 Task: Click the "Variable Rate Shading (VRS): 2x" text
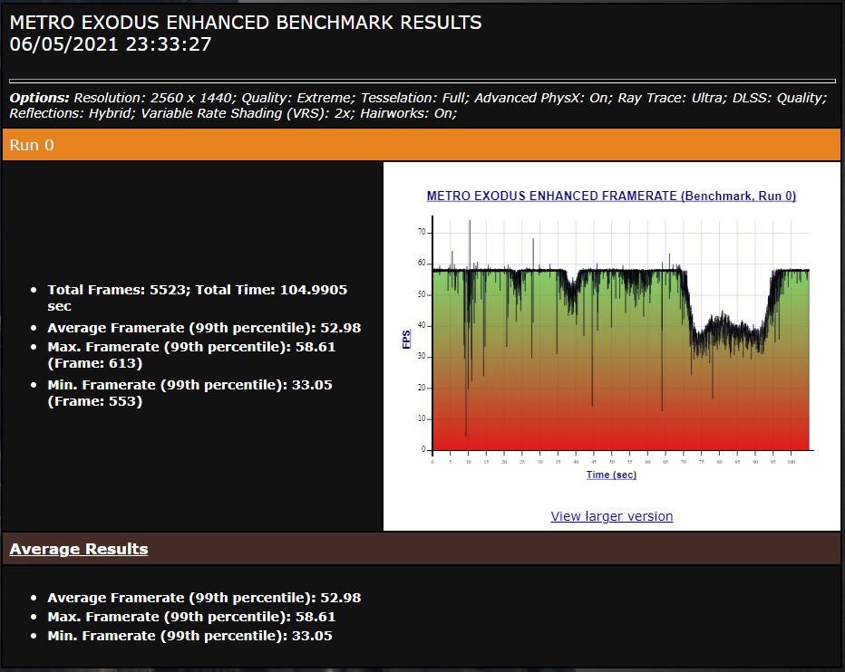click(248, 113)
